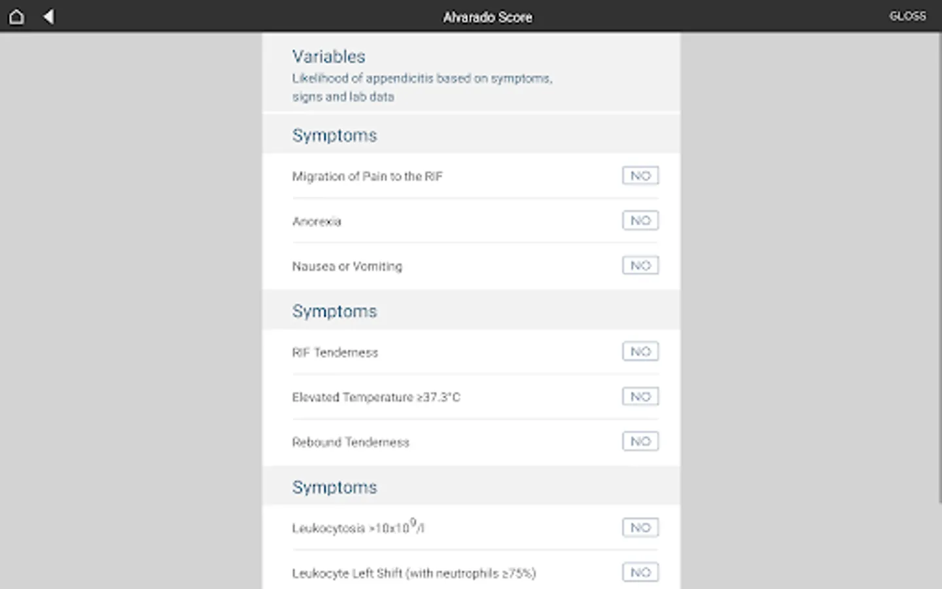The height and width of the screenshot is (589, 942).
Task: Click the appendicitis likelihood description text
Action: pyautogui.click(x=422, y=87)
